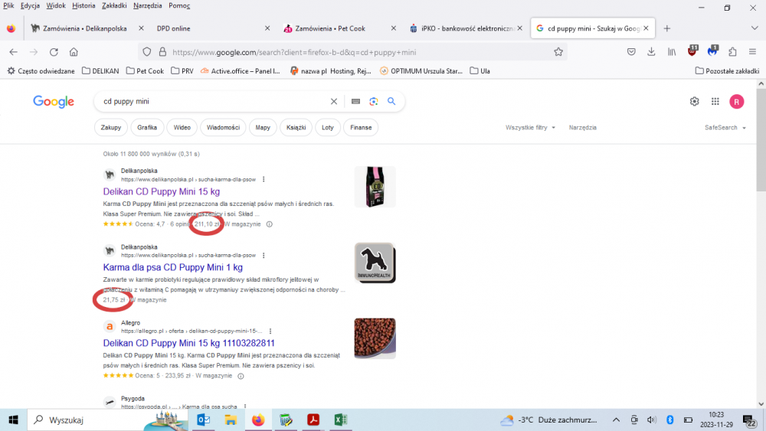Open the uBlock extension icon
The height and width of the screenshot is (431, 766).
pos(692,51)
